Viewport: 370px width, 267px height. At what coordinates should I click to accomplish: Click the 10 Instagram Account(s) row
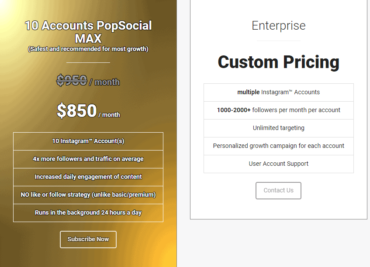88,141
